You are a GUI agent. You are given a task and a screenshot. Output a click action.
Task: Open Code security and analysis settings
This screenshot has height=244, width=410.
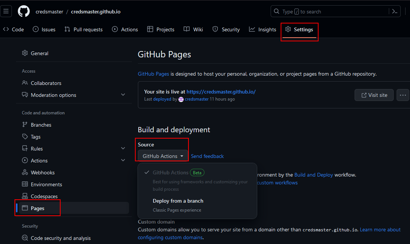(74, 238)
